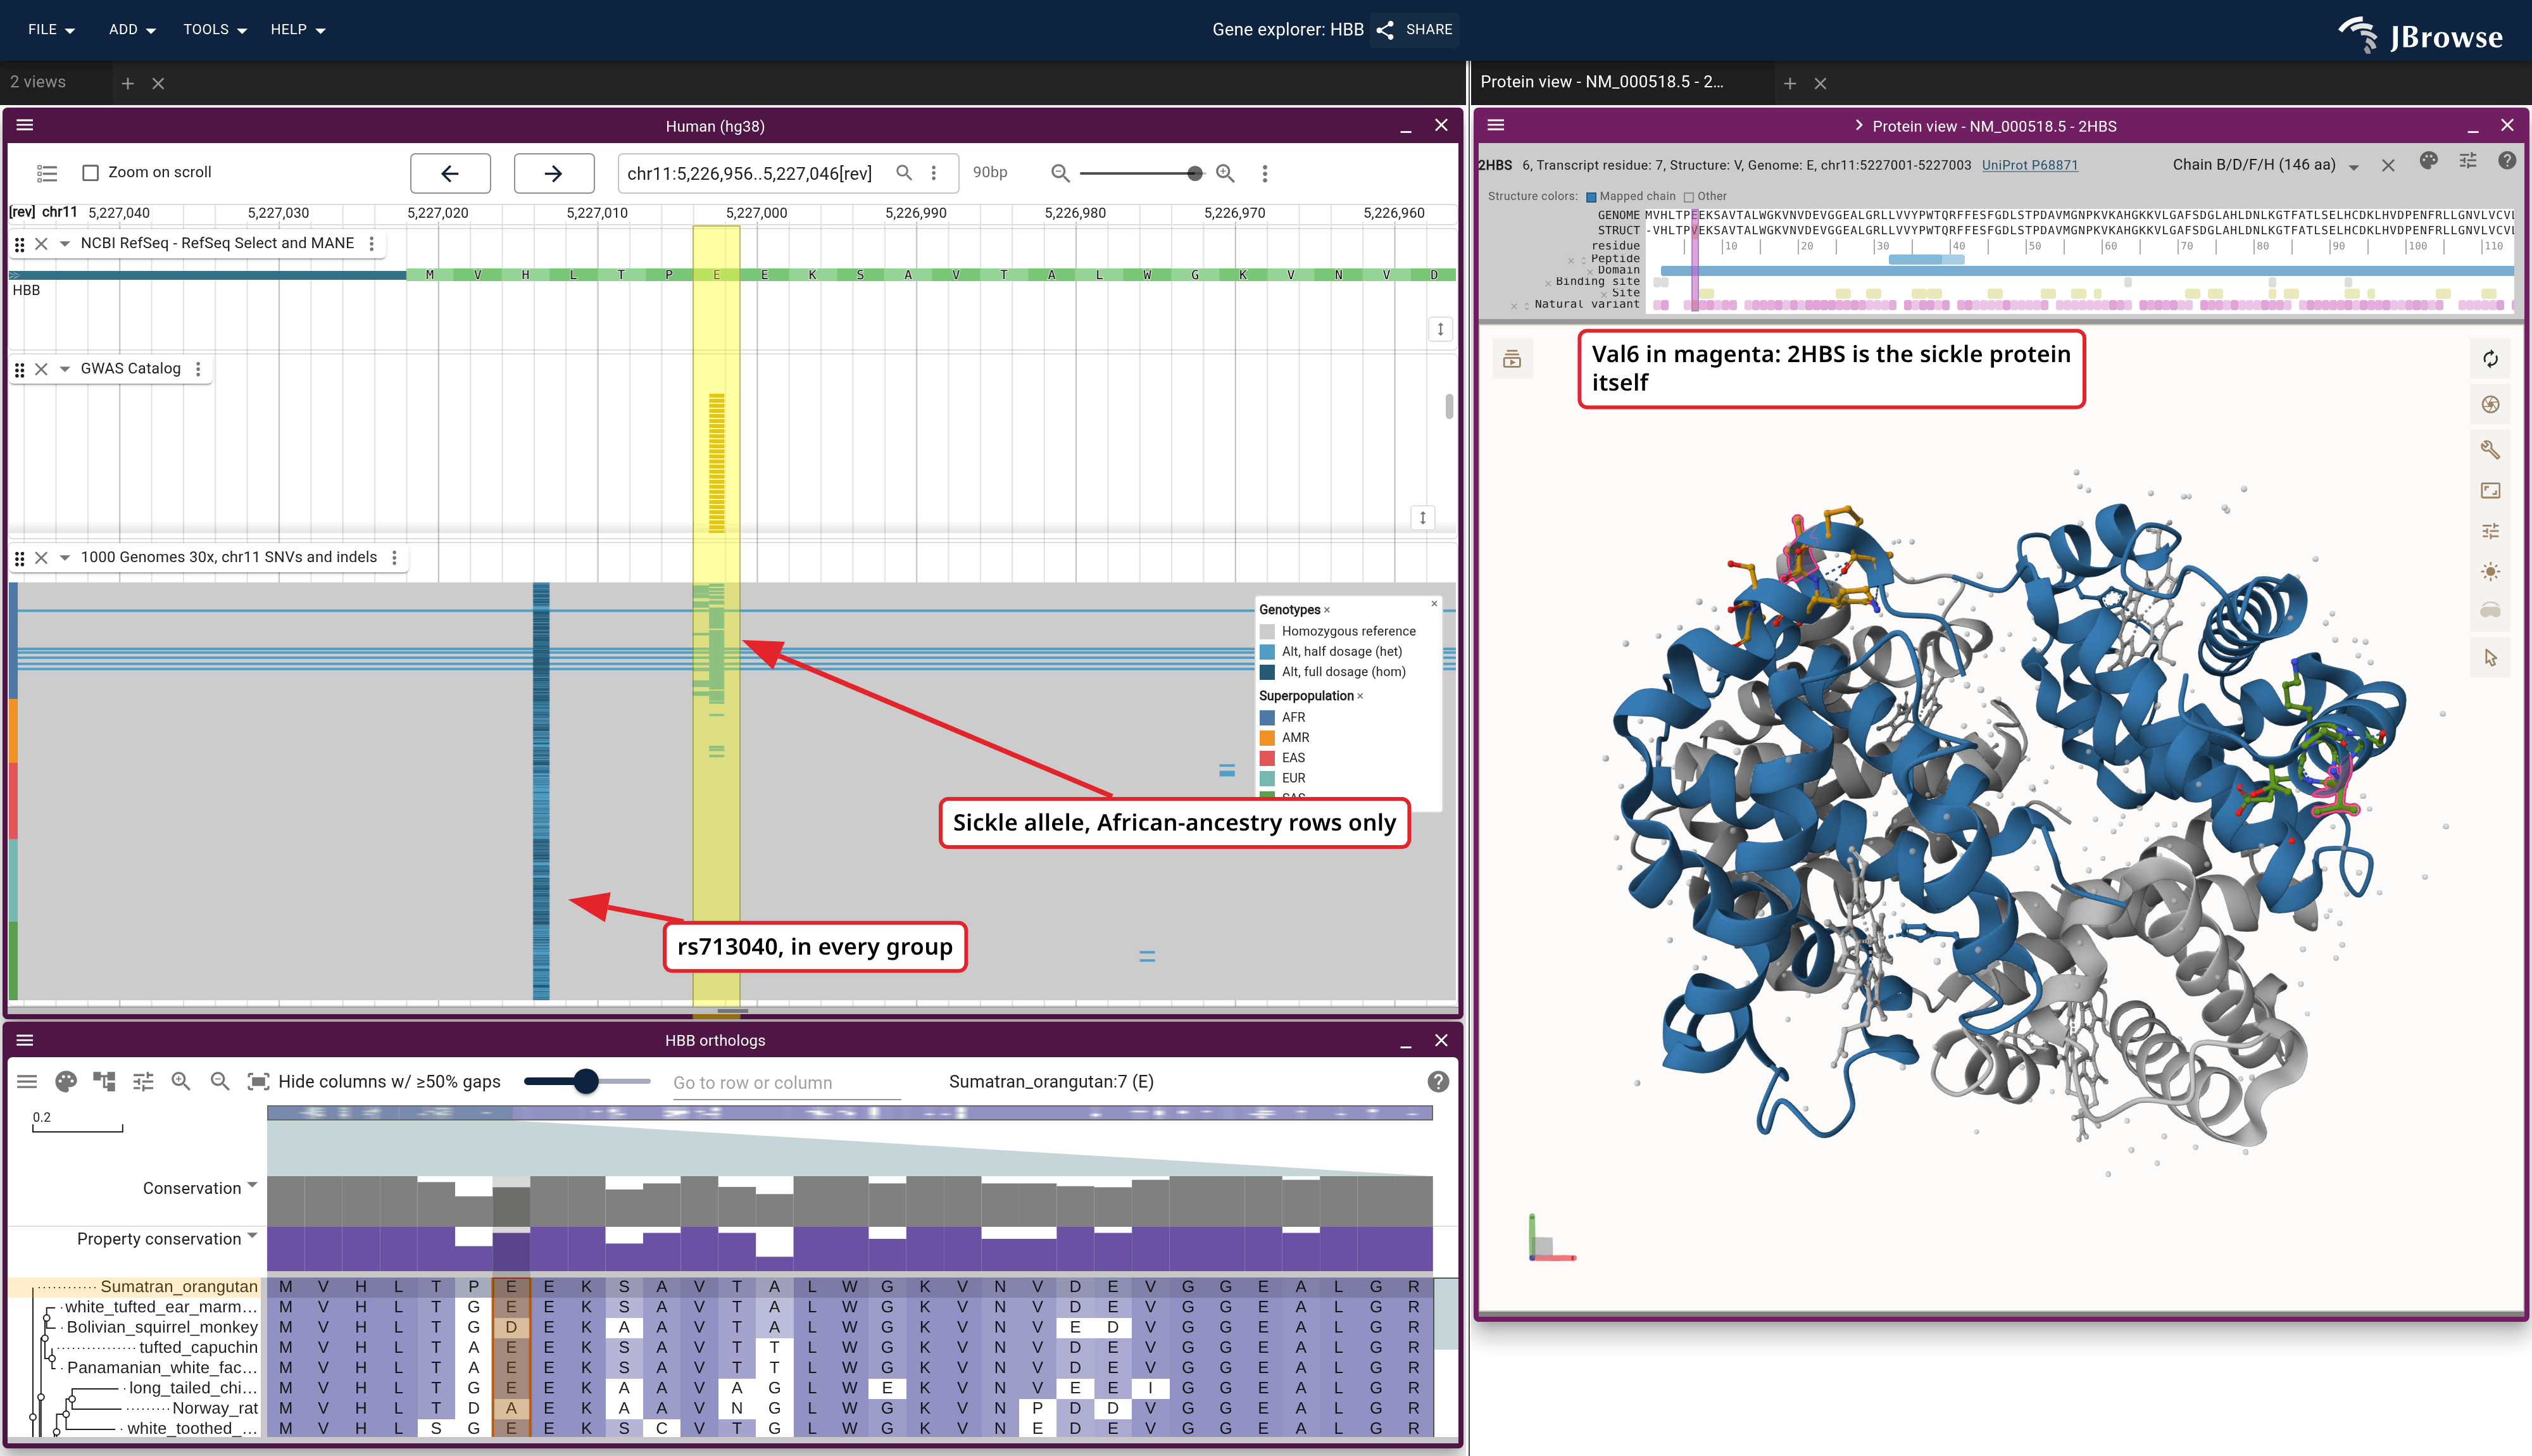Expand the Property conservation dropdown

point(252,1236)
